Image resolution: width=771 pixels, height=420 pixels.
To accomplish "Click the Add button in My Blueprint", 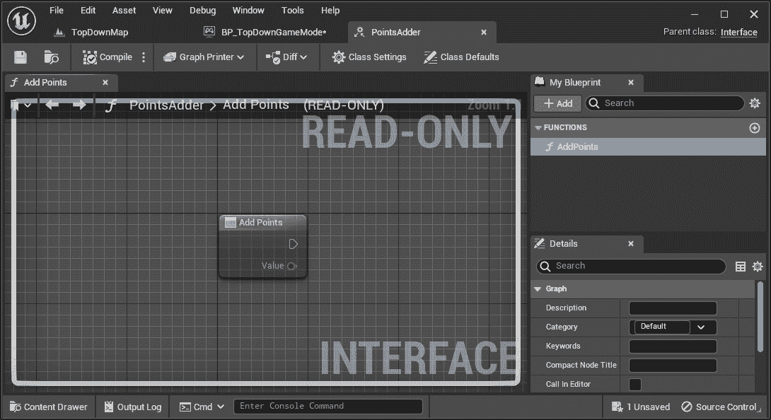I will click(557, 103).
